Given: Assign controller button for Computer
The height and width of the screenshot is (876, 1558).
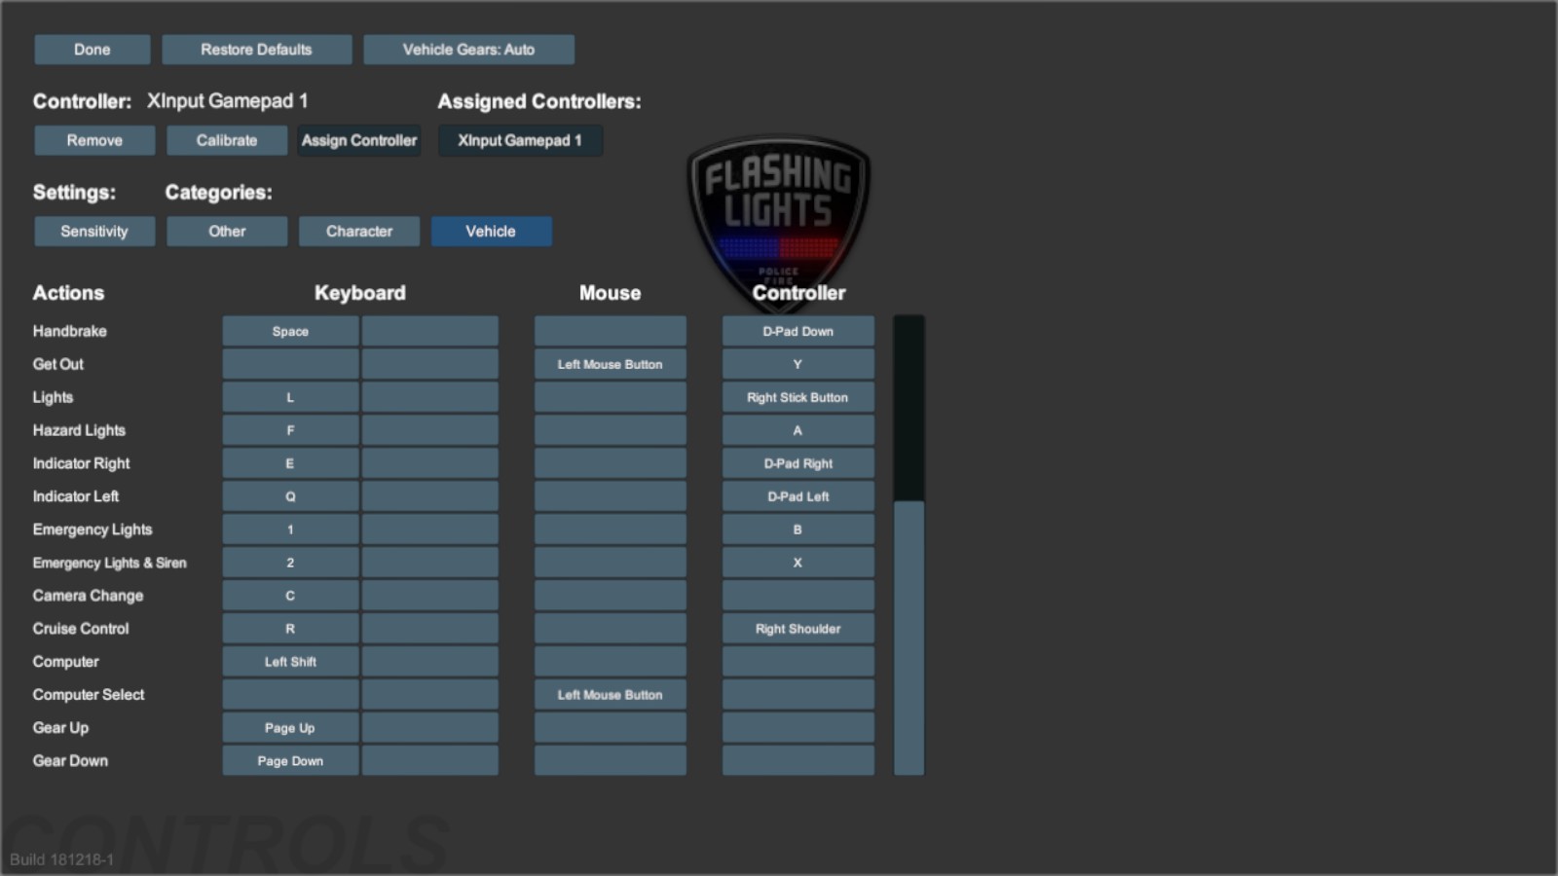Looking at the screenshot, I should (x=798, y=662).
